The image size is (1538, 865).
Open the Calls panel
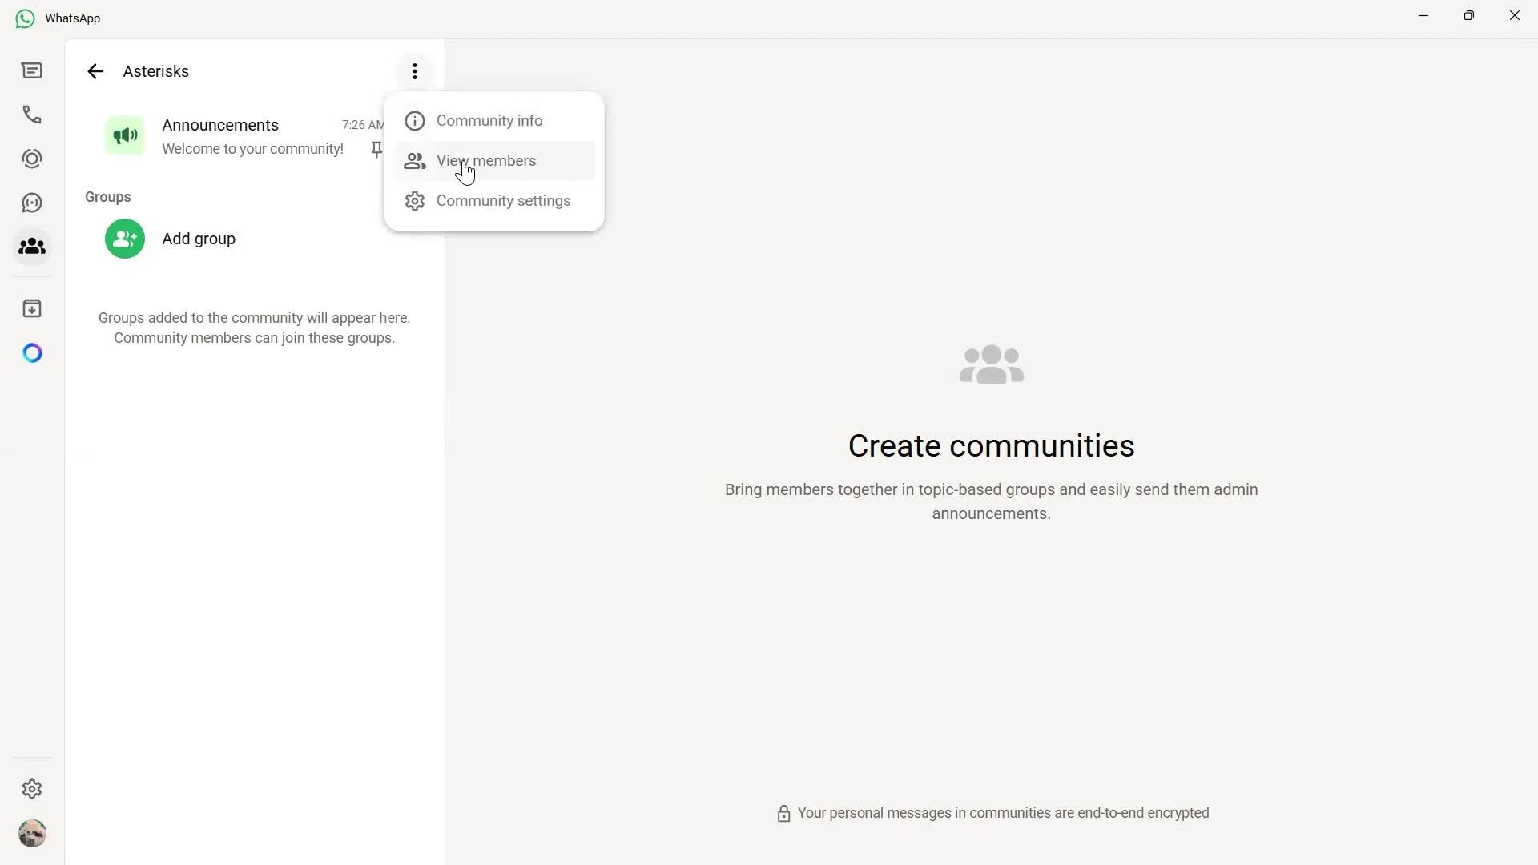pyautogui.click(x=32, y=114)
